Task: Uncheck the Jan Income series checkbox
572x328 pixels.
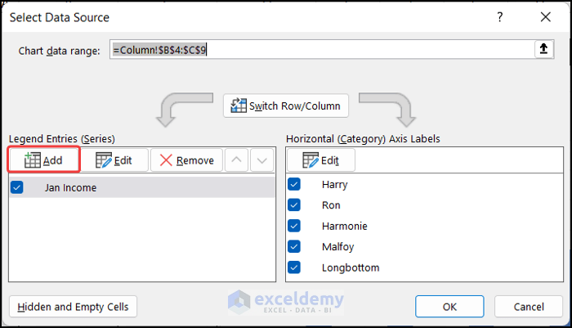Action: 17,187
